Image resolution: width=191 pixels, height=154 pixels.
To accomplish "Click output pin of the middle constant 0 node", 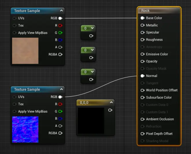I will pos(91,58).
